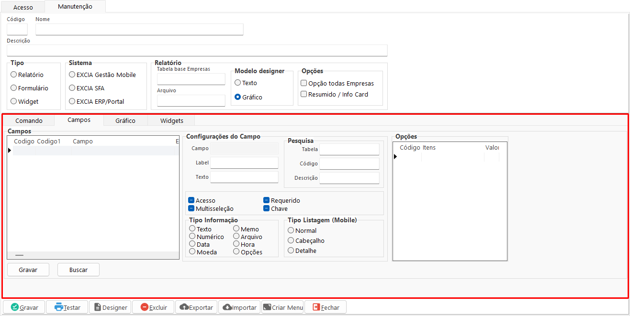Select the Gráfico model designer radio
Screen dimensions: 630x316
237,97
